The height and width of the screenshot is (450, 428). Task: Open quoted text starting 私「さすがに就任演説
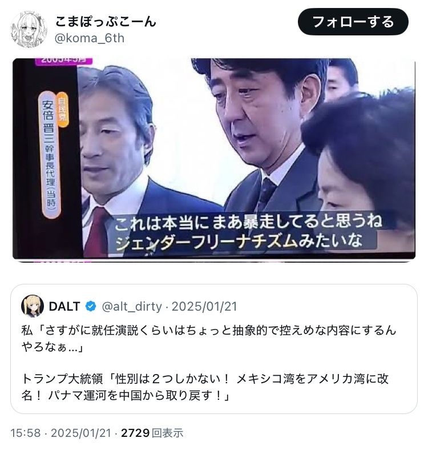pyautogui.click(x=208, y=339)
